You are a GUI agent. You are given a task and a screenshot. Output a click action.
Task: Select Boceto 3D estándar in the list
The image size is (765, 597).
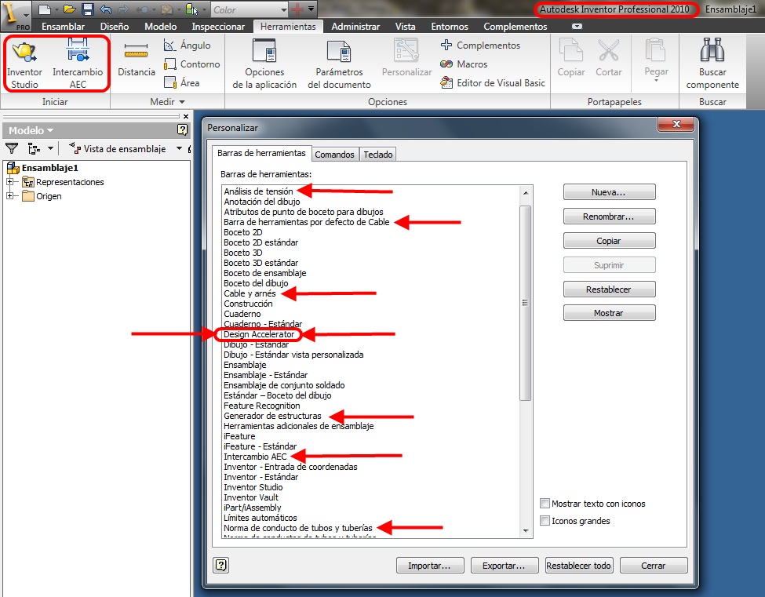pyautogui.click(x=260, y=262)
